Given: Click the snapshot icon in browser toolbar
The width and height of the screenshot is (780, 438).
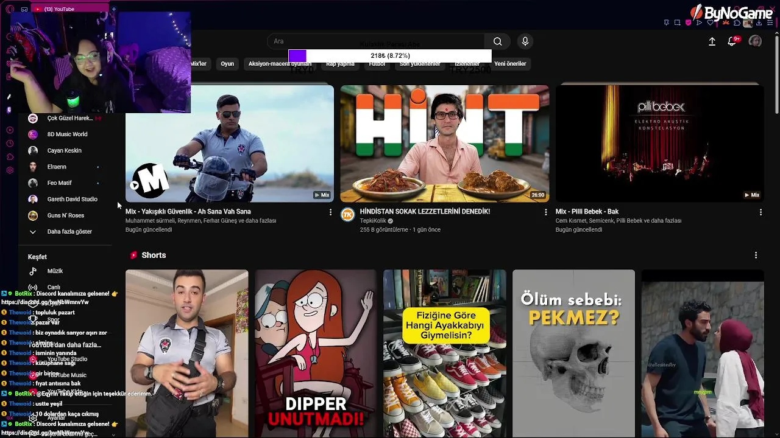Looking at the screenshot, I should 677,23.
